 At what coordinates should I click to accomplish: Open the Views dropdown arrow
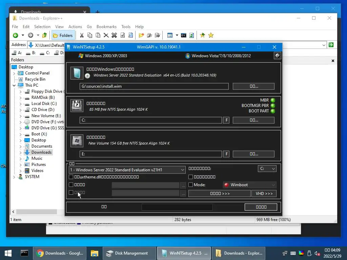point(177,35)
